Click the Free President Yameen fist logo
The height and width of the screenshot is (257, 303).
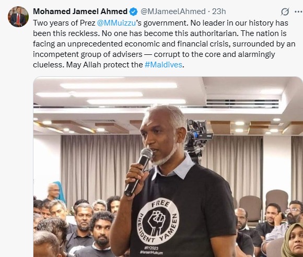[x=158, y=221]
